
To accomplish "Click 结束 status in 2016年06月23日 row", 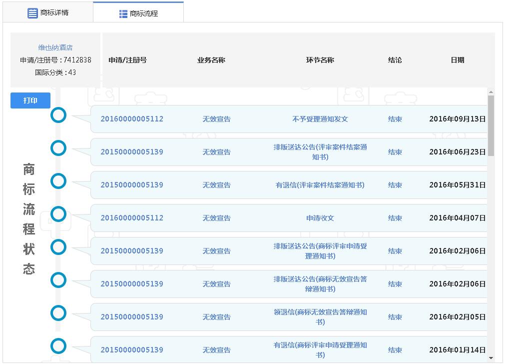I will [395, 152].
